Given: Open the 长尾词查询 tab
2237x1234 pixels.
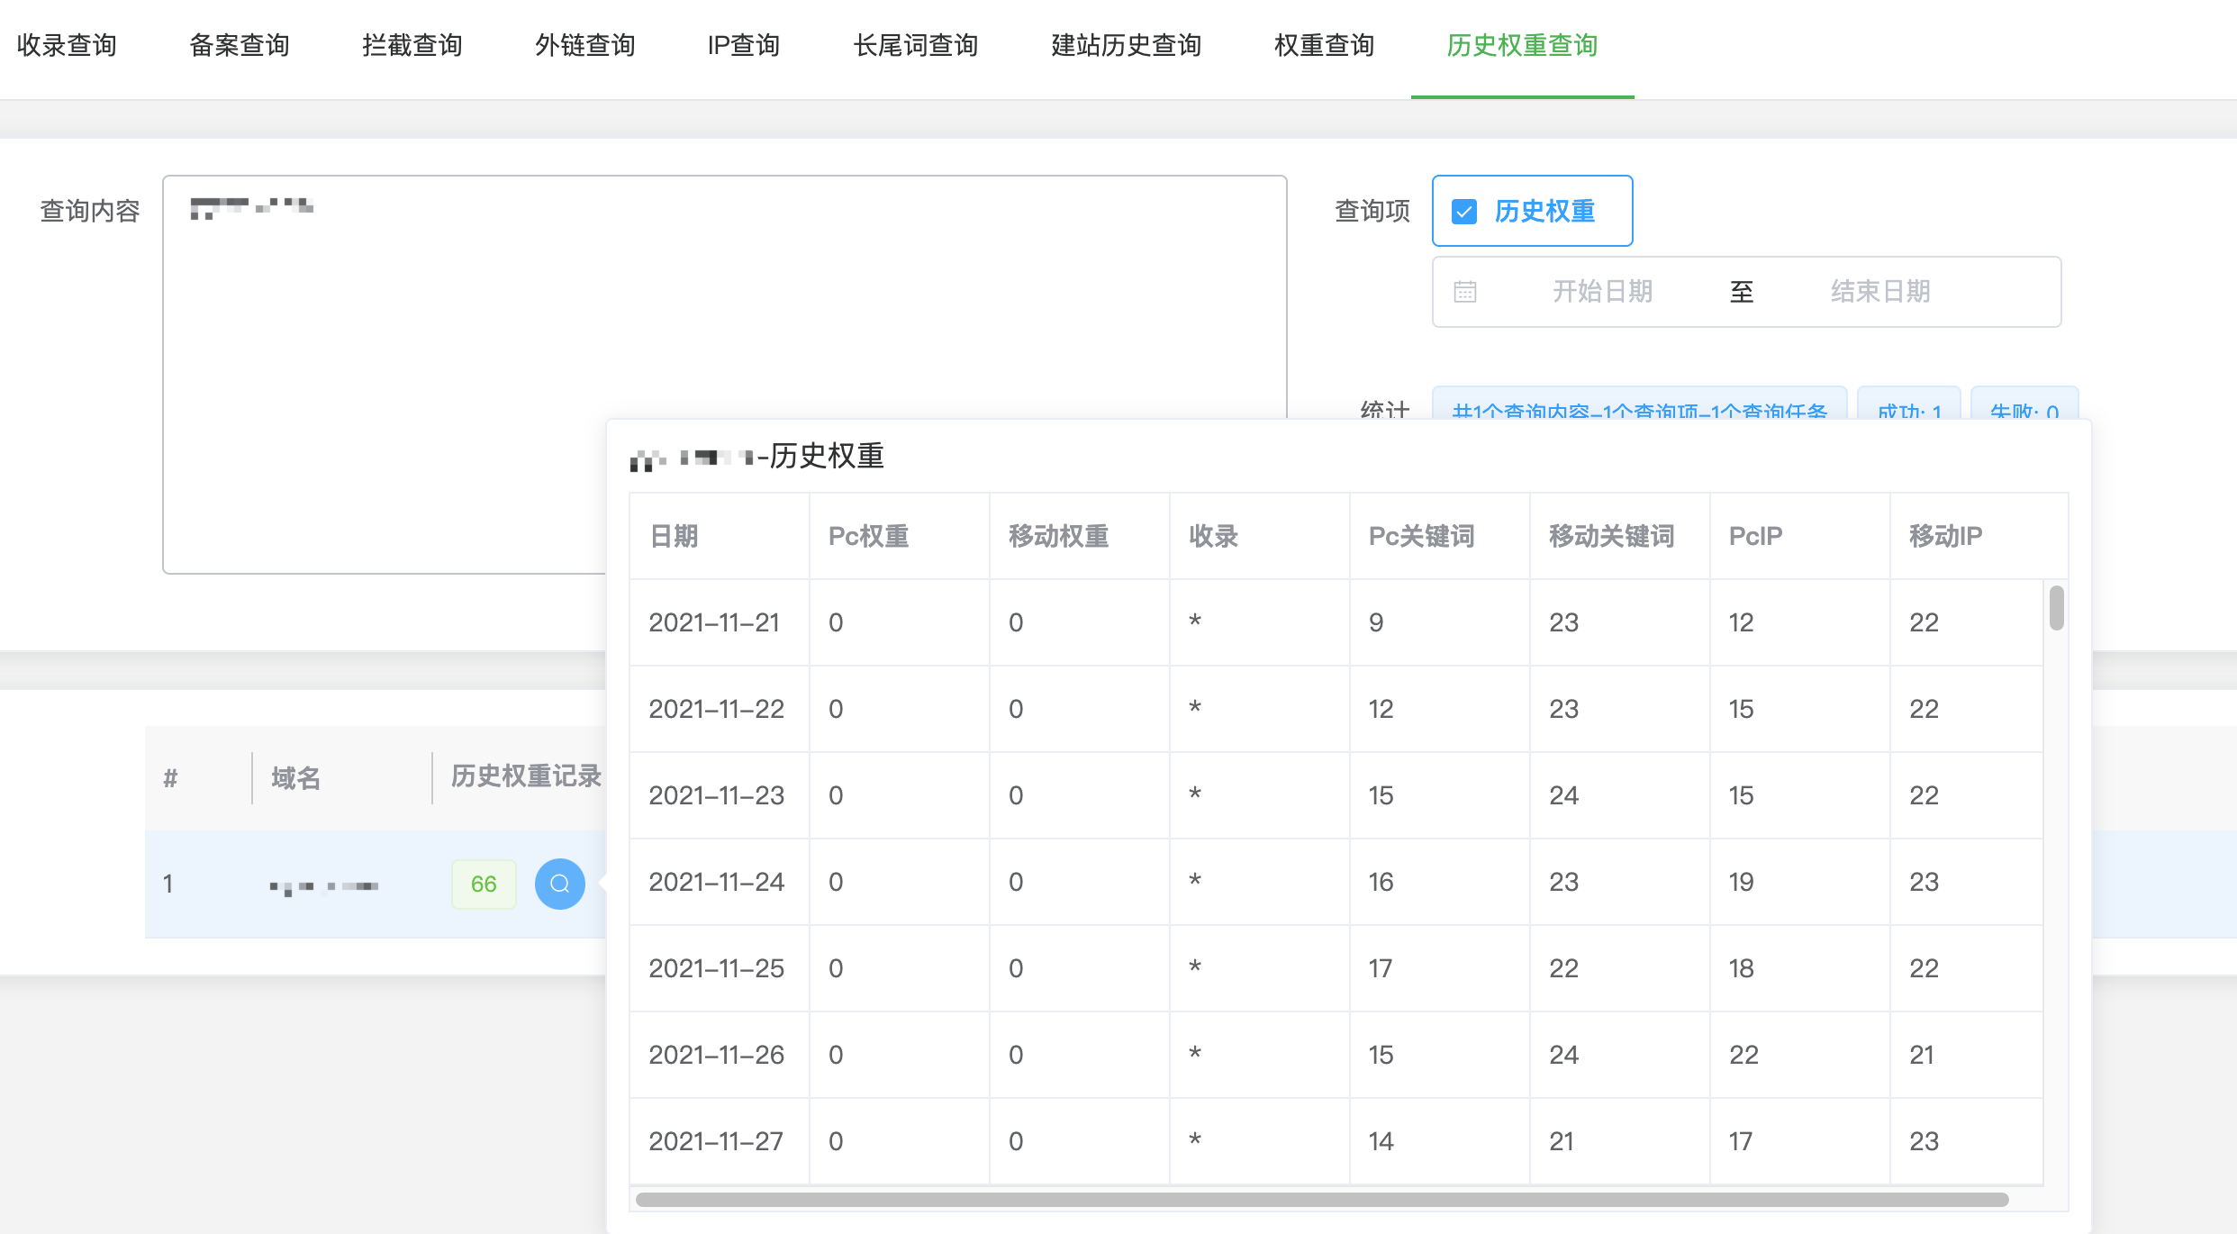Looking at the screenshot, I should coord(916,45).
